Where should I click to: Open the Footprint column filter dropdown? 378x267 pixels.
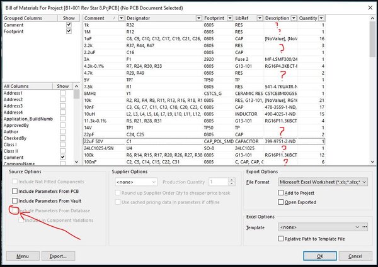(x=230, y=18)
